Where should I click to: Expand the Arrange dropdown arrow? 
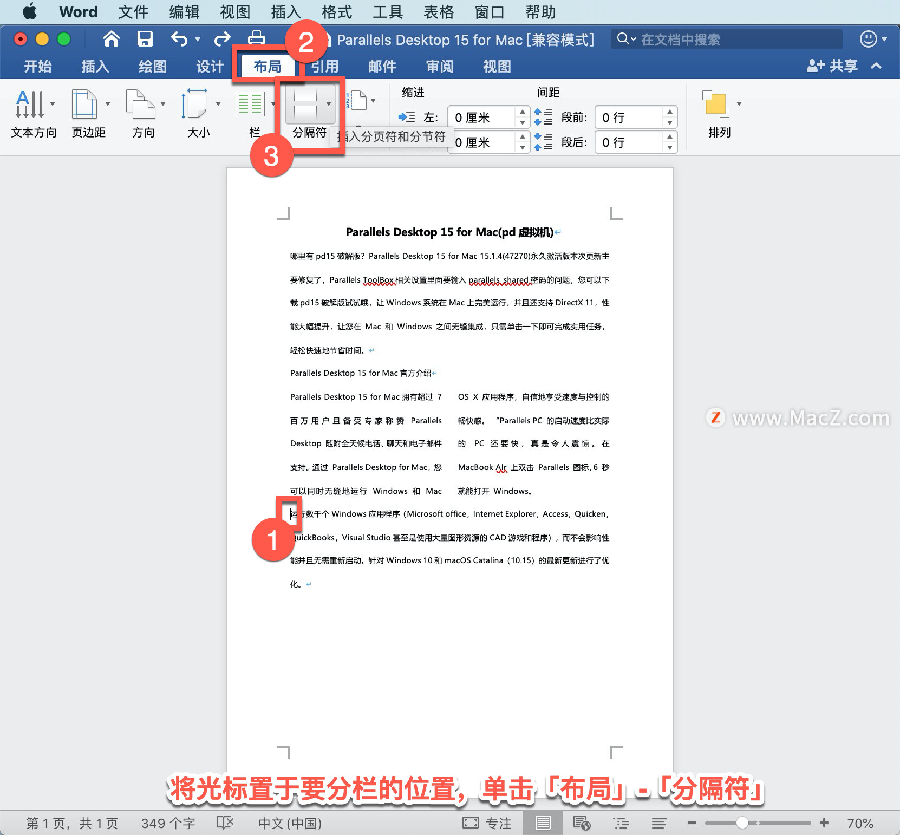739,103
